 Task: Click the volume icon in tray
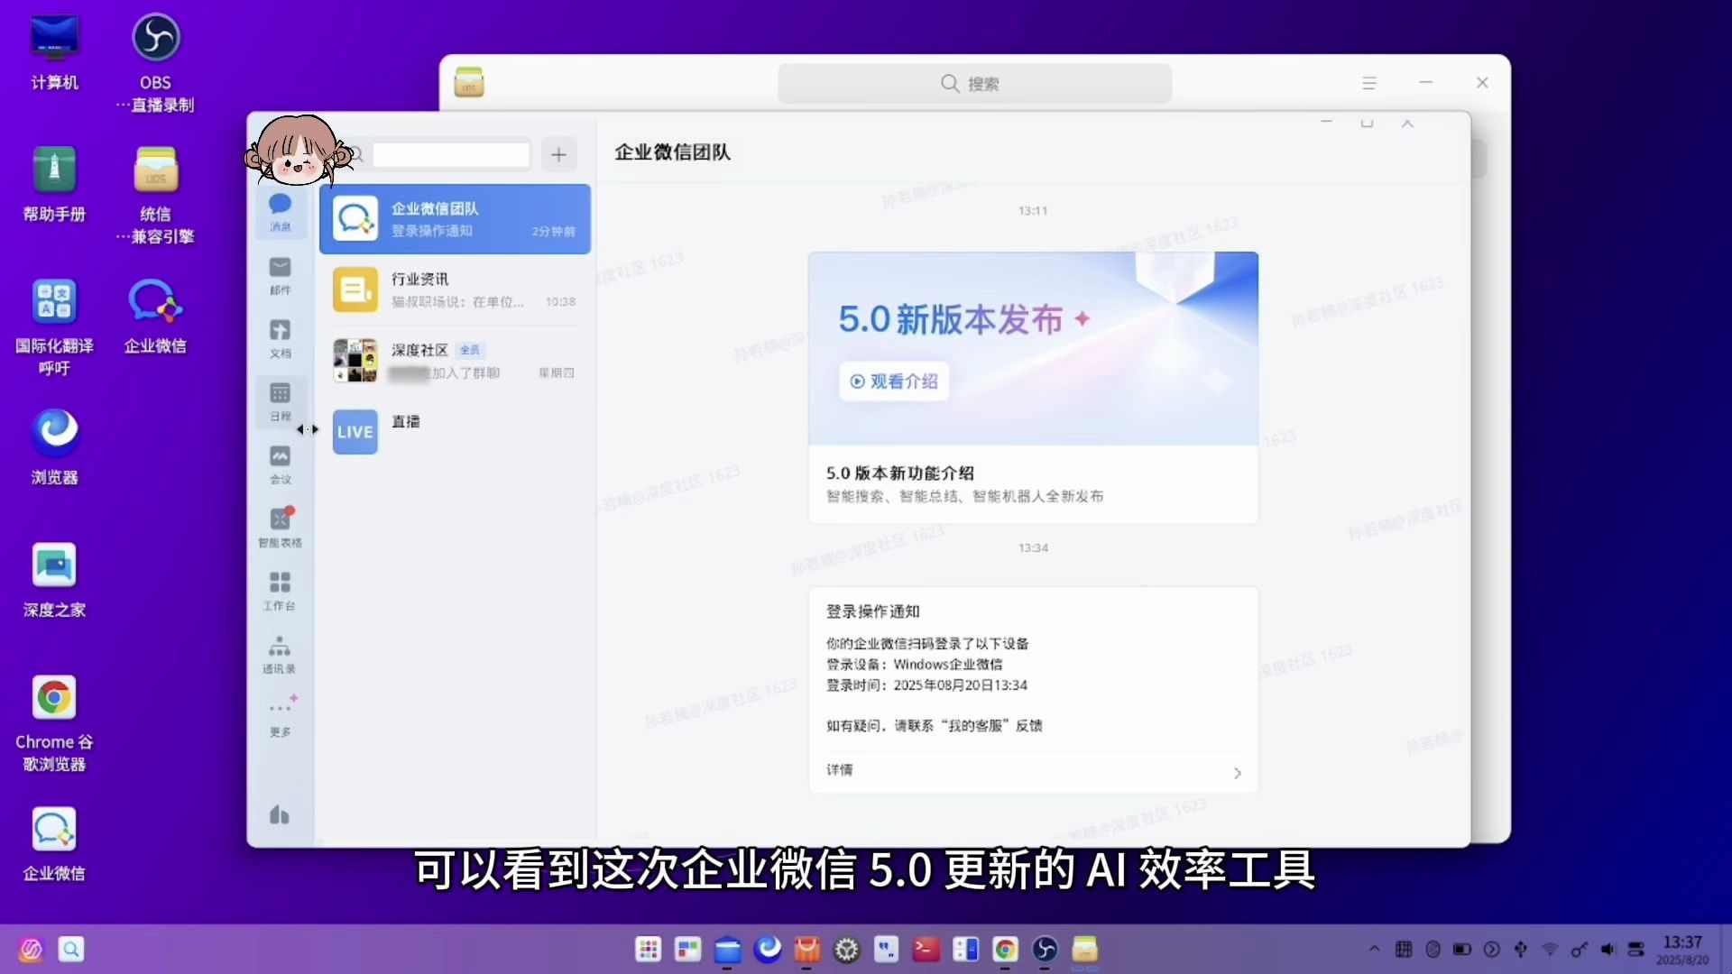coord(1608,949)
